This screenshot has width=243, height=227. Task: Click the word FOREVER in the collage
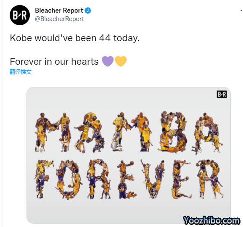coord(129,179)
